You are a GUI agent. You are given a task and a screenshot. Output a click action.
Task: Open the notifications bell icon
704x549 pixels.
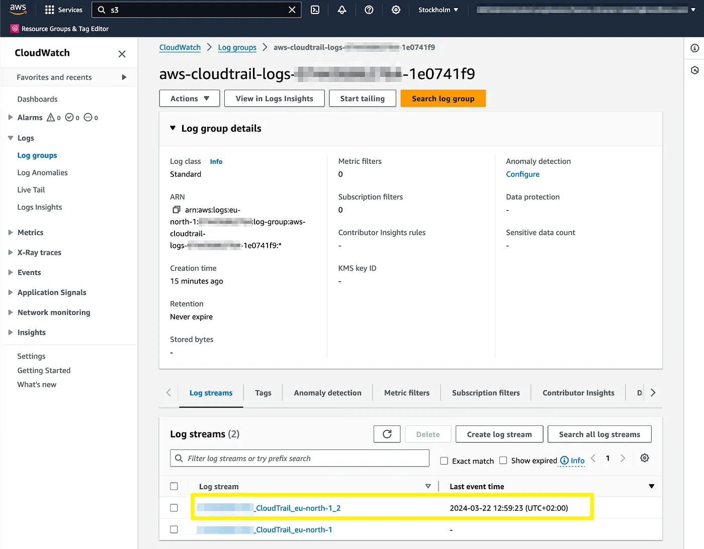tap(342, 10)
